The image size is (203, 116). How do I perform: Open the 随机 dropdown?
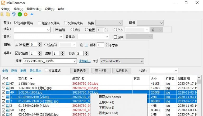click(150, 23)
